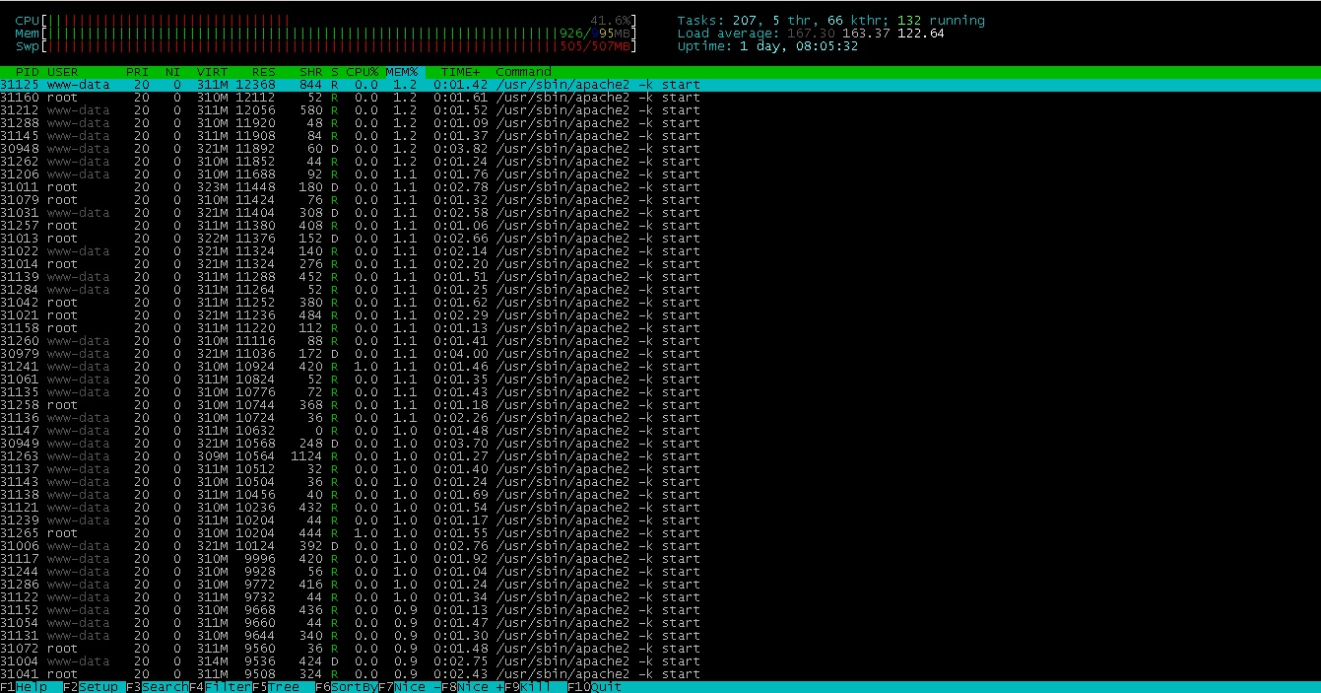Select process row with PID 30949
The width and height of the screenshot is (1321, 693).
(x=660, y=444)
